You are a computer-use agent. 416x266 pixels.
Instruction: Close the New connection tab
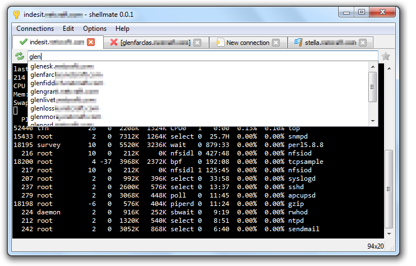[x=276, y=43]
